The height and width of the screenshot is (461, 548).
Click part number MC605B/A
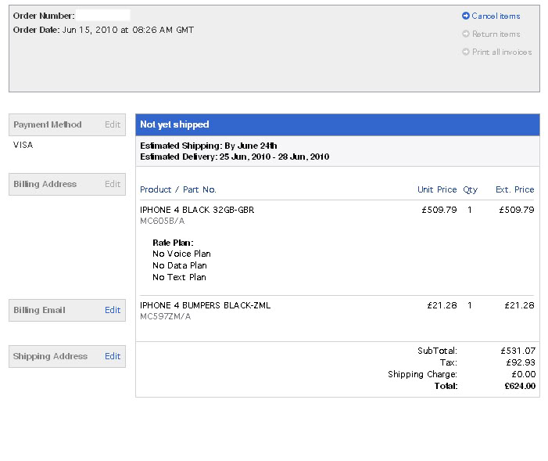point(161,221)
